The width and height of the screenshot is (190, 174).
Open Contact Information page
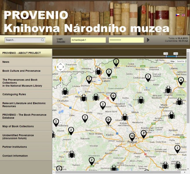click(26, 156)
